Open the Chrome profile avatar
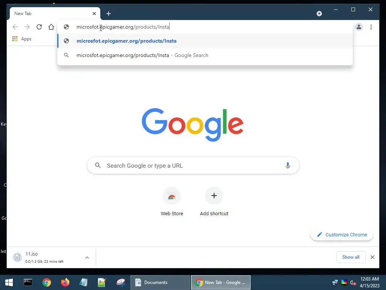This screenshot has width=386, height=290. [359, 27]
